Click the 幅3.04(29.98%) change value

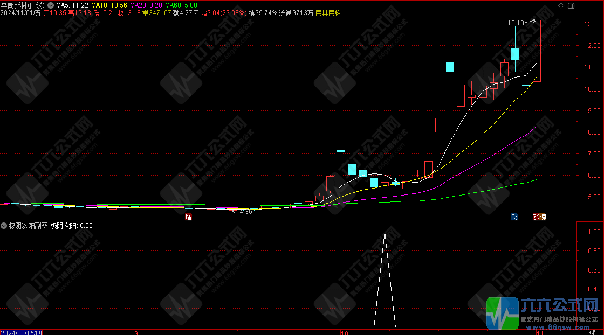pyautogui.click(x=223, y=13)
